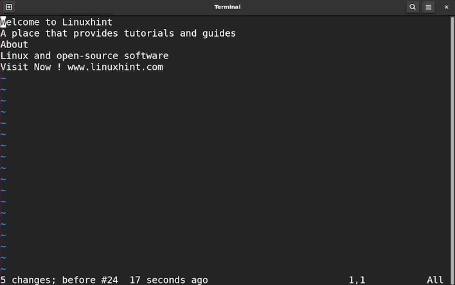Image resolution: width=455 pixels, height=285 pixels.
Task: Click the words Visit Now
Action: (x=26, y=67)
